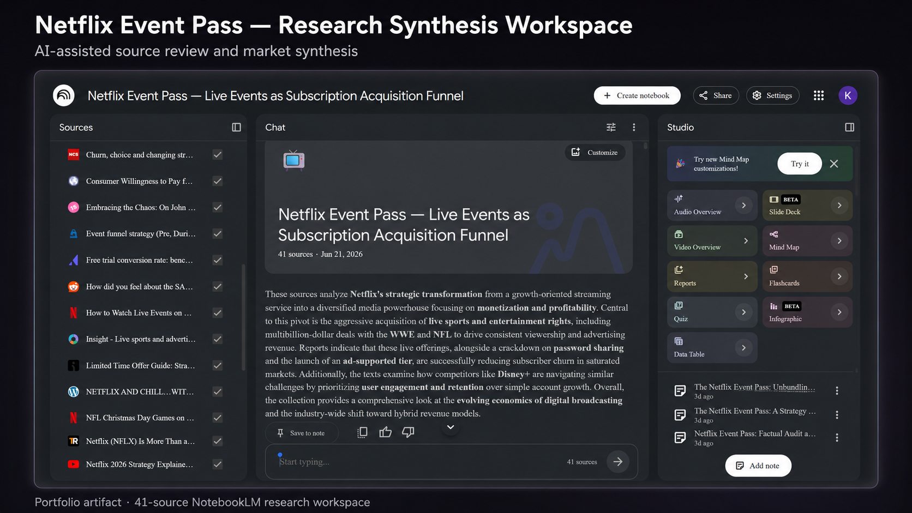Click Try it for Mind Map

800,164
